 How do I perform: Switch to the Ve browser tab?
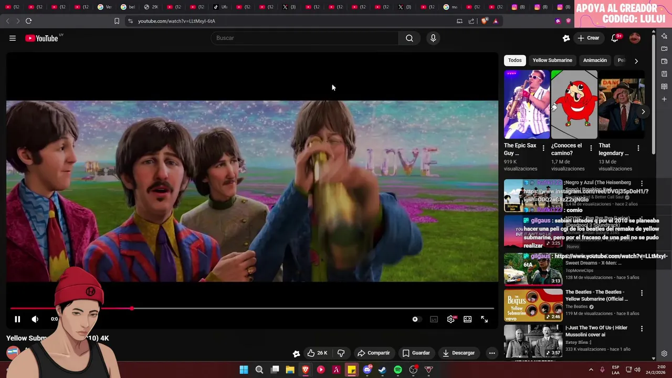coord(105,7)
